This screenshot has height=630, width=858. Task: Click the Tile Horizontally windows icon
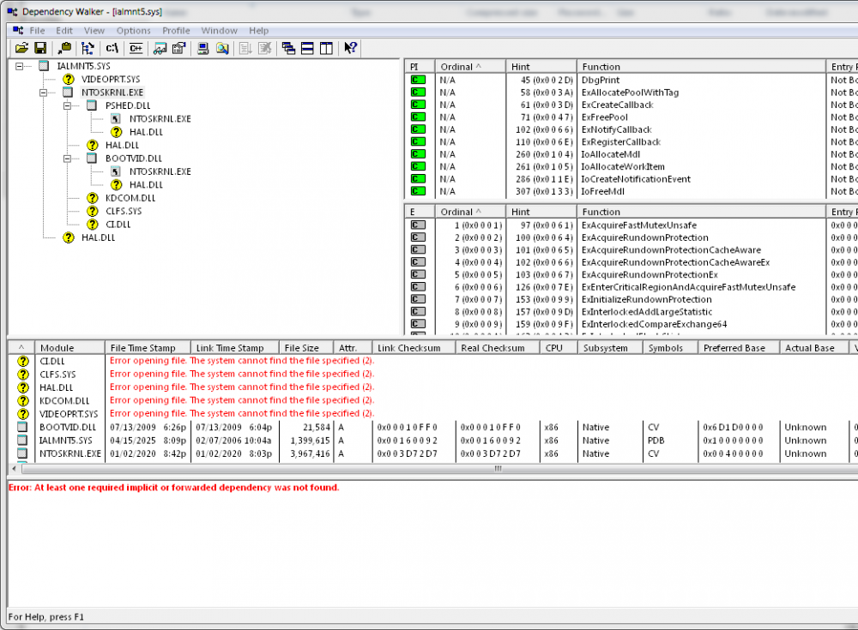coord(307,48)
